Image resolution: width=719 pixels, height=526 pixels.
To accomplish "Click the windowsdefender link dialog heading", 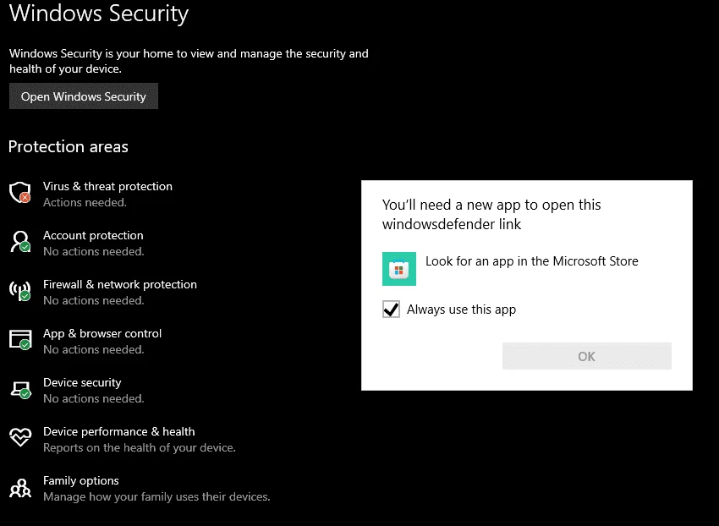I will pyautogui.click(x=491, y=215).
